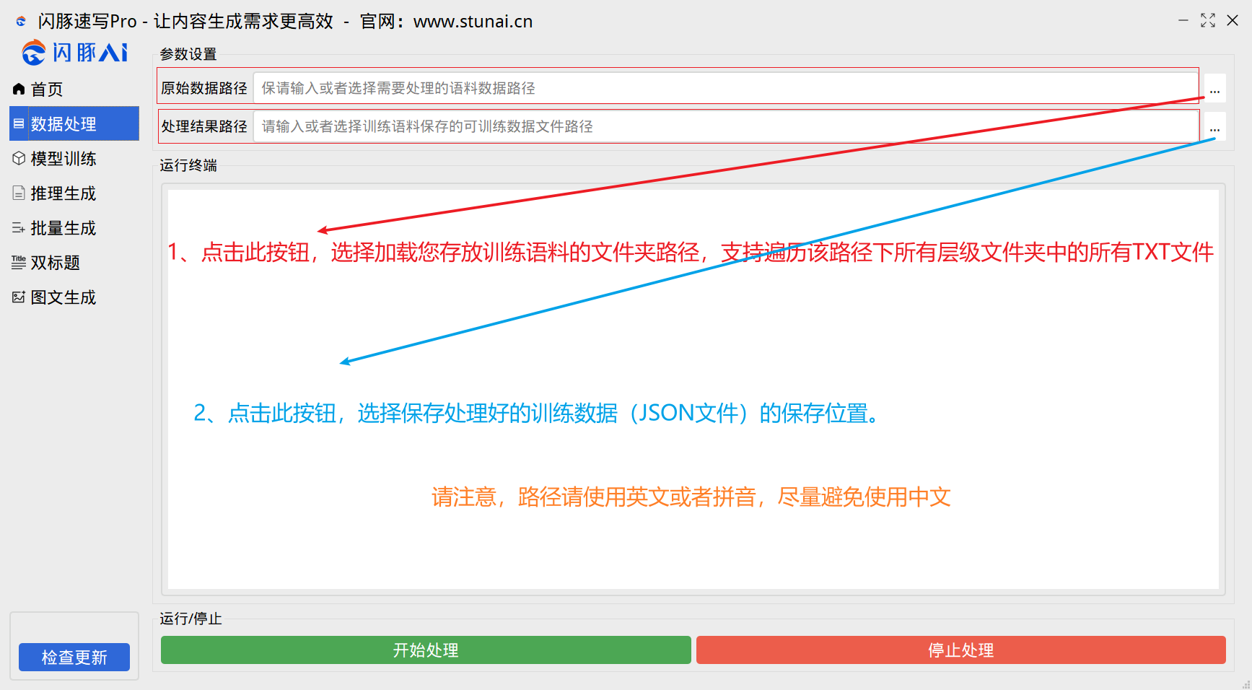Click the 闪豚AI logo in sidebar

click(x=74, y=53)
